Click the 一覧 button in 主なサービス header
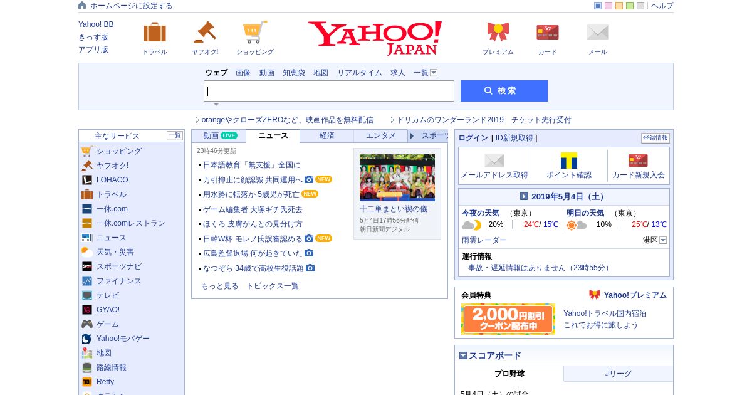Image resolution: width=752 pixels, height=395 pixels. coord(175,135)
